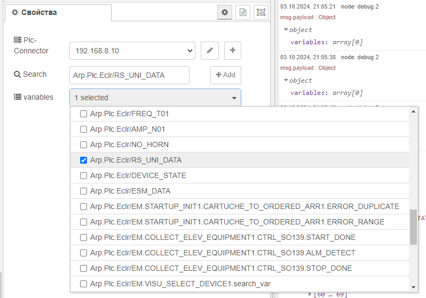Open the node appearance icon
The image size is (426, 298).
[x=261, y=12]
